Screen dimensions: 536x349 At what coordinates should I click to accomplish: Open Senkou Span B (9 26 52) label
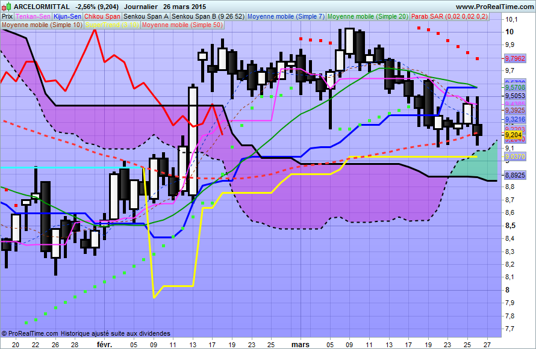(x=208, y=16)
